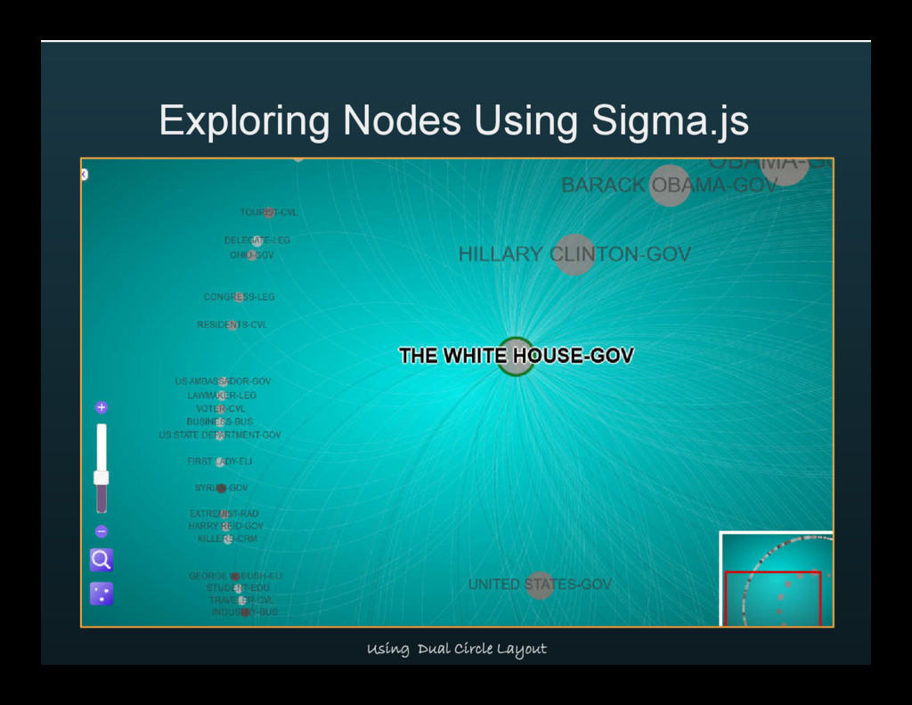Select the HILLARY CLINTON-GOV node
Viewport: 912px width, 705px height.
click(x=574, y=254)
